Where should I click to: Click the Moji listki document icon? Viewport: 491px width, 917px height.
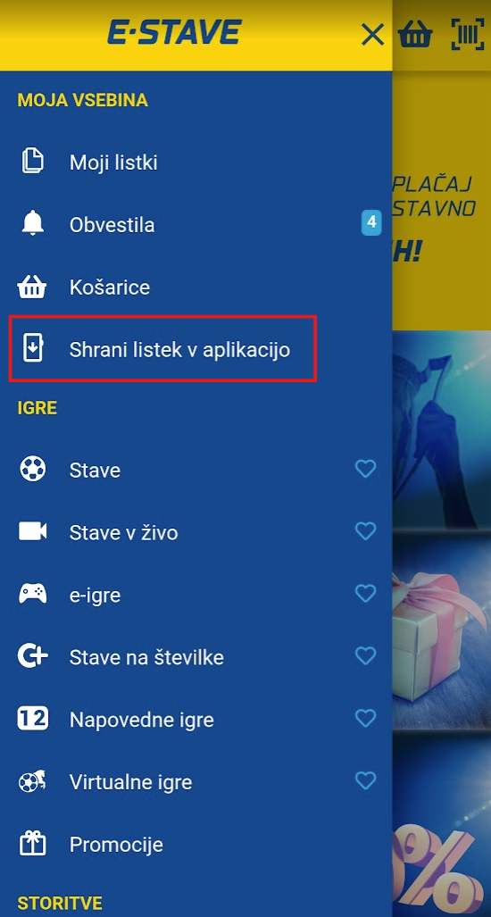point(33,162)
